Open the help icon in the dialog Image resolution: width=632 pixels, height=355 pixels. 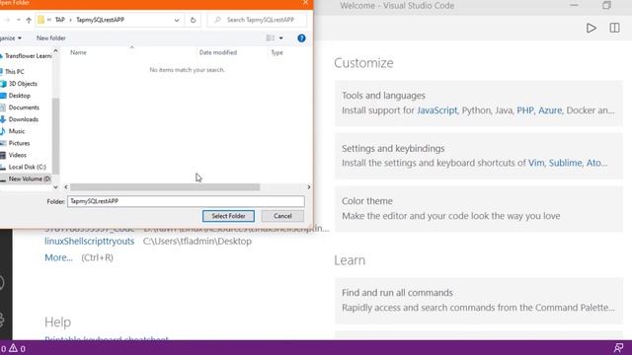301,38
